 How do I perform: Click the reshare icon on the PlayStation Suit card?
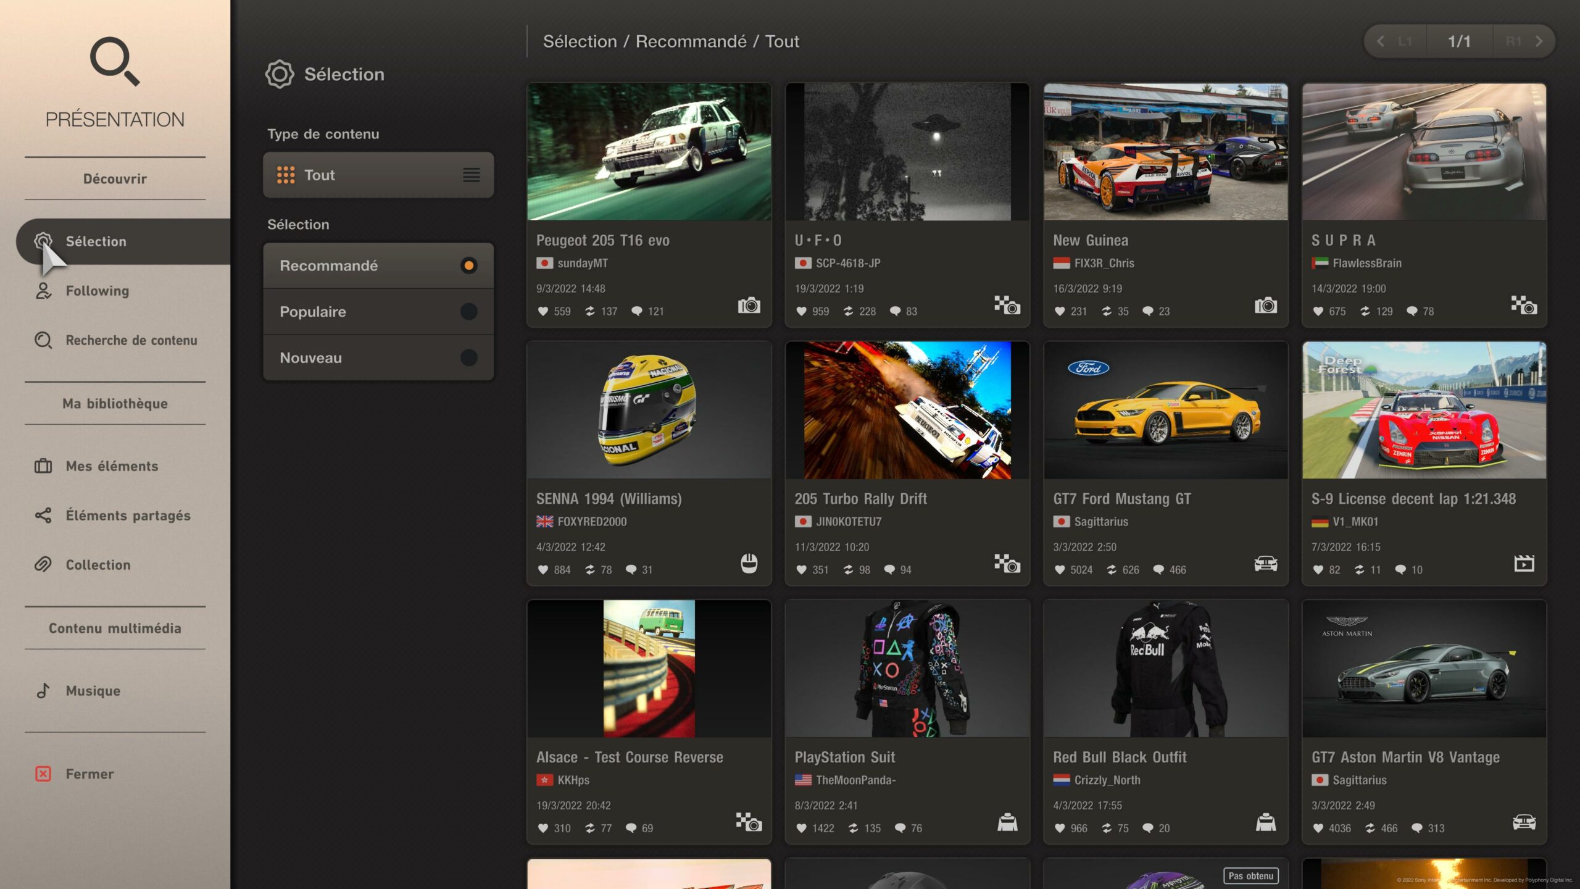click(853, 828)
